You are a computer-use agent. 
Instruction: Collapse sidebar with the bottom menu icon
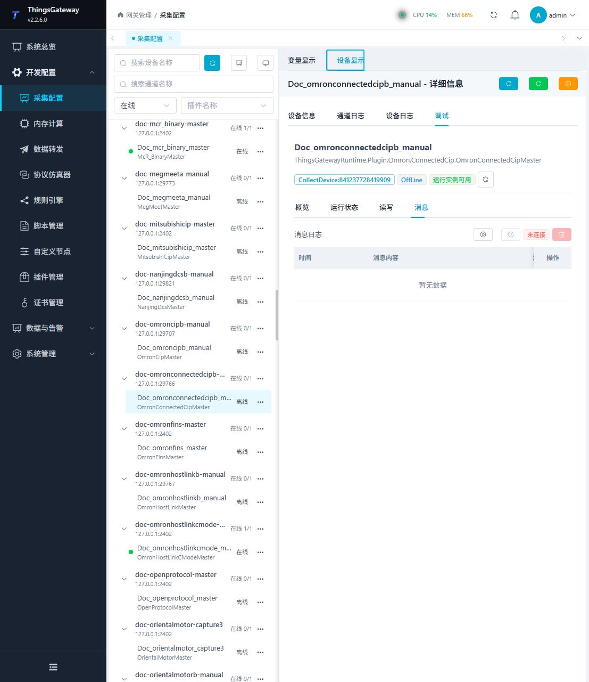(53, 667)
